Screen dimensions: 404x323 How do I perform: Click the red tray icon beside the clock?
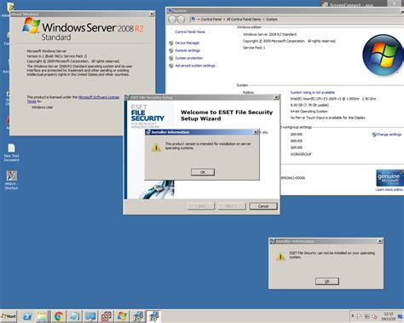(375, 316)
